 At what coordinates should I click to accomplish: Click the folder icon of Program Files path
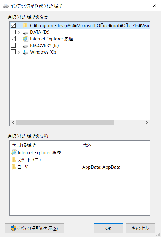tap(25, 25)
